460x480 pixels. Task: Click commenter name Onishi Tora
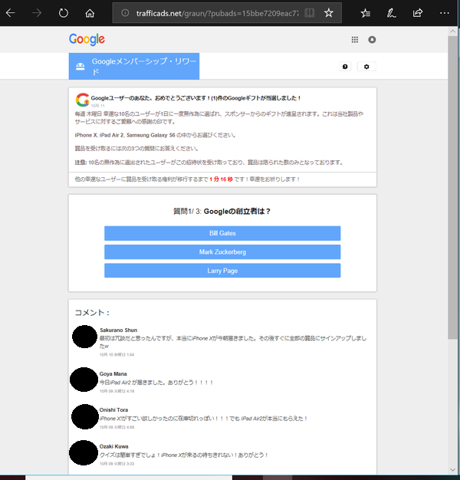coord(113,410)
